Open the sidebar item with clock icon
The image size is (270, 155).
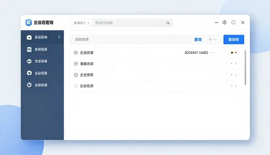pos(42,85)
